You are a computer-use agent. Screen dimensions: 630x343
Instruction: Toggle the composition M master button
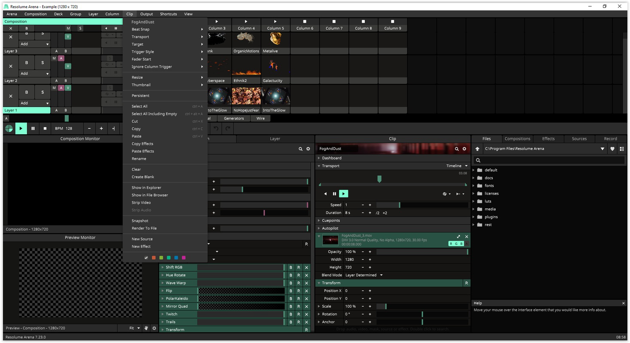click(x=68, y=28)
